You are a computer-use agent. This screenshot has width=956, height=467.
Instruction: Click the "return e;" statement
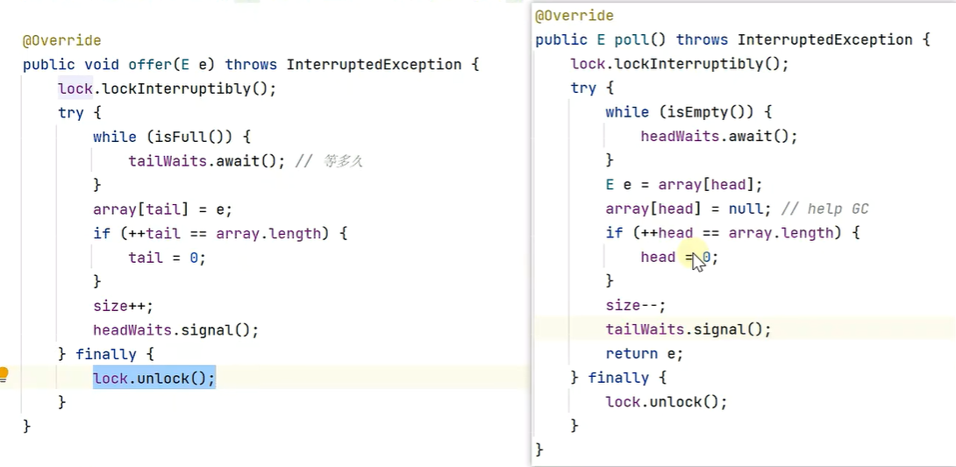(643, 354)
